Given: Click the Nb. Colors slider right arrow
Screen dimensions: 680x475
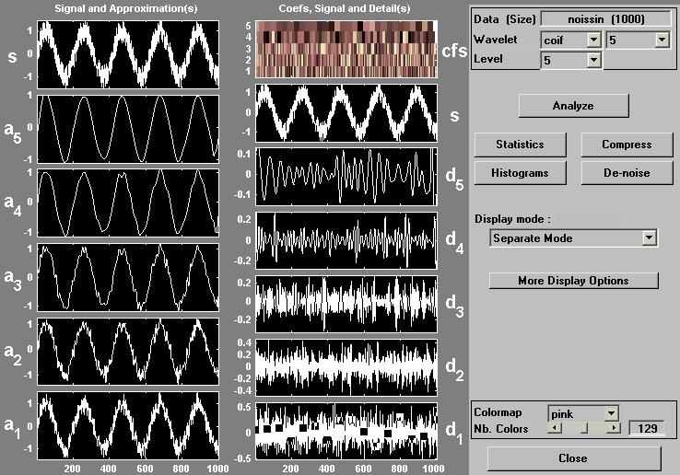Looking at the screenshot, I should coord(614,428).
